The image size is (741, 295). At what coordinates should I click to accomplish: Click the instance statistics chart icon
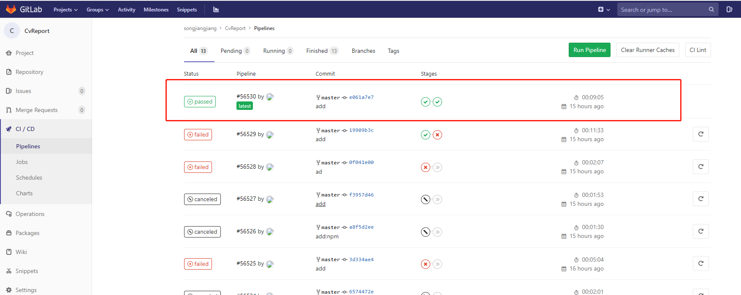216,9
